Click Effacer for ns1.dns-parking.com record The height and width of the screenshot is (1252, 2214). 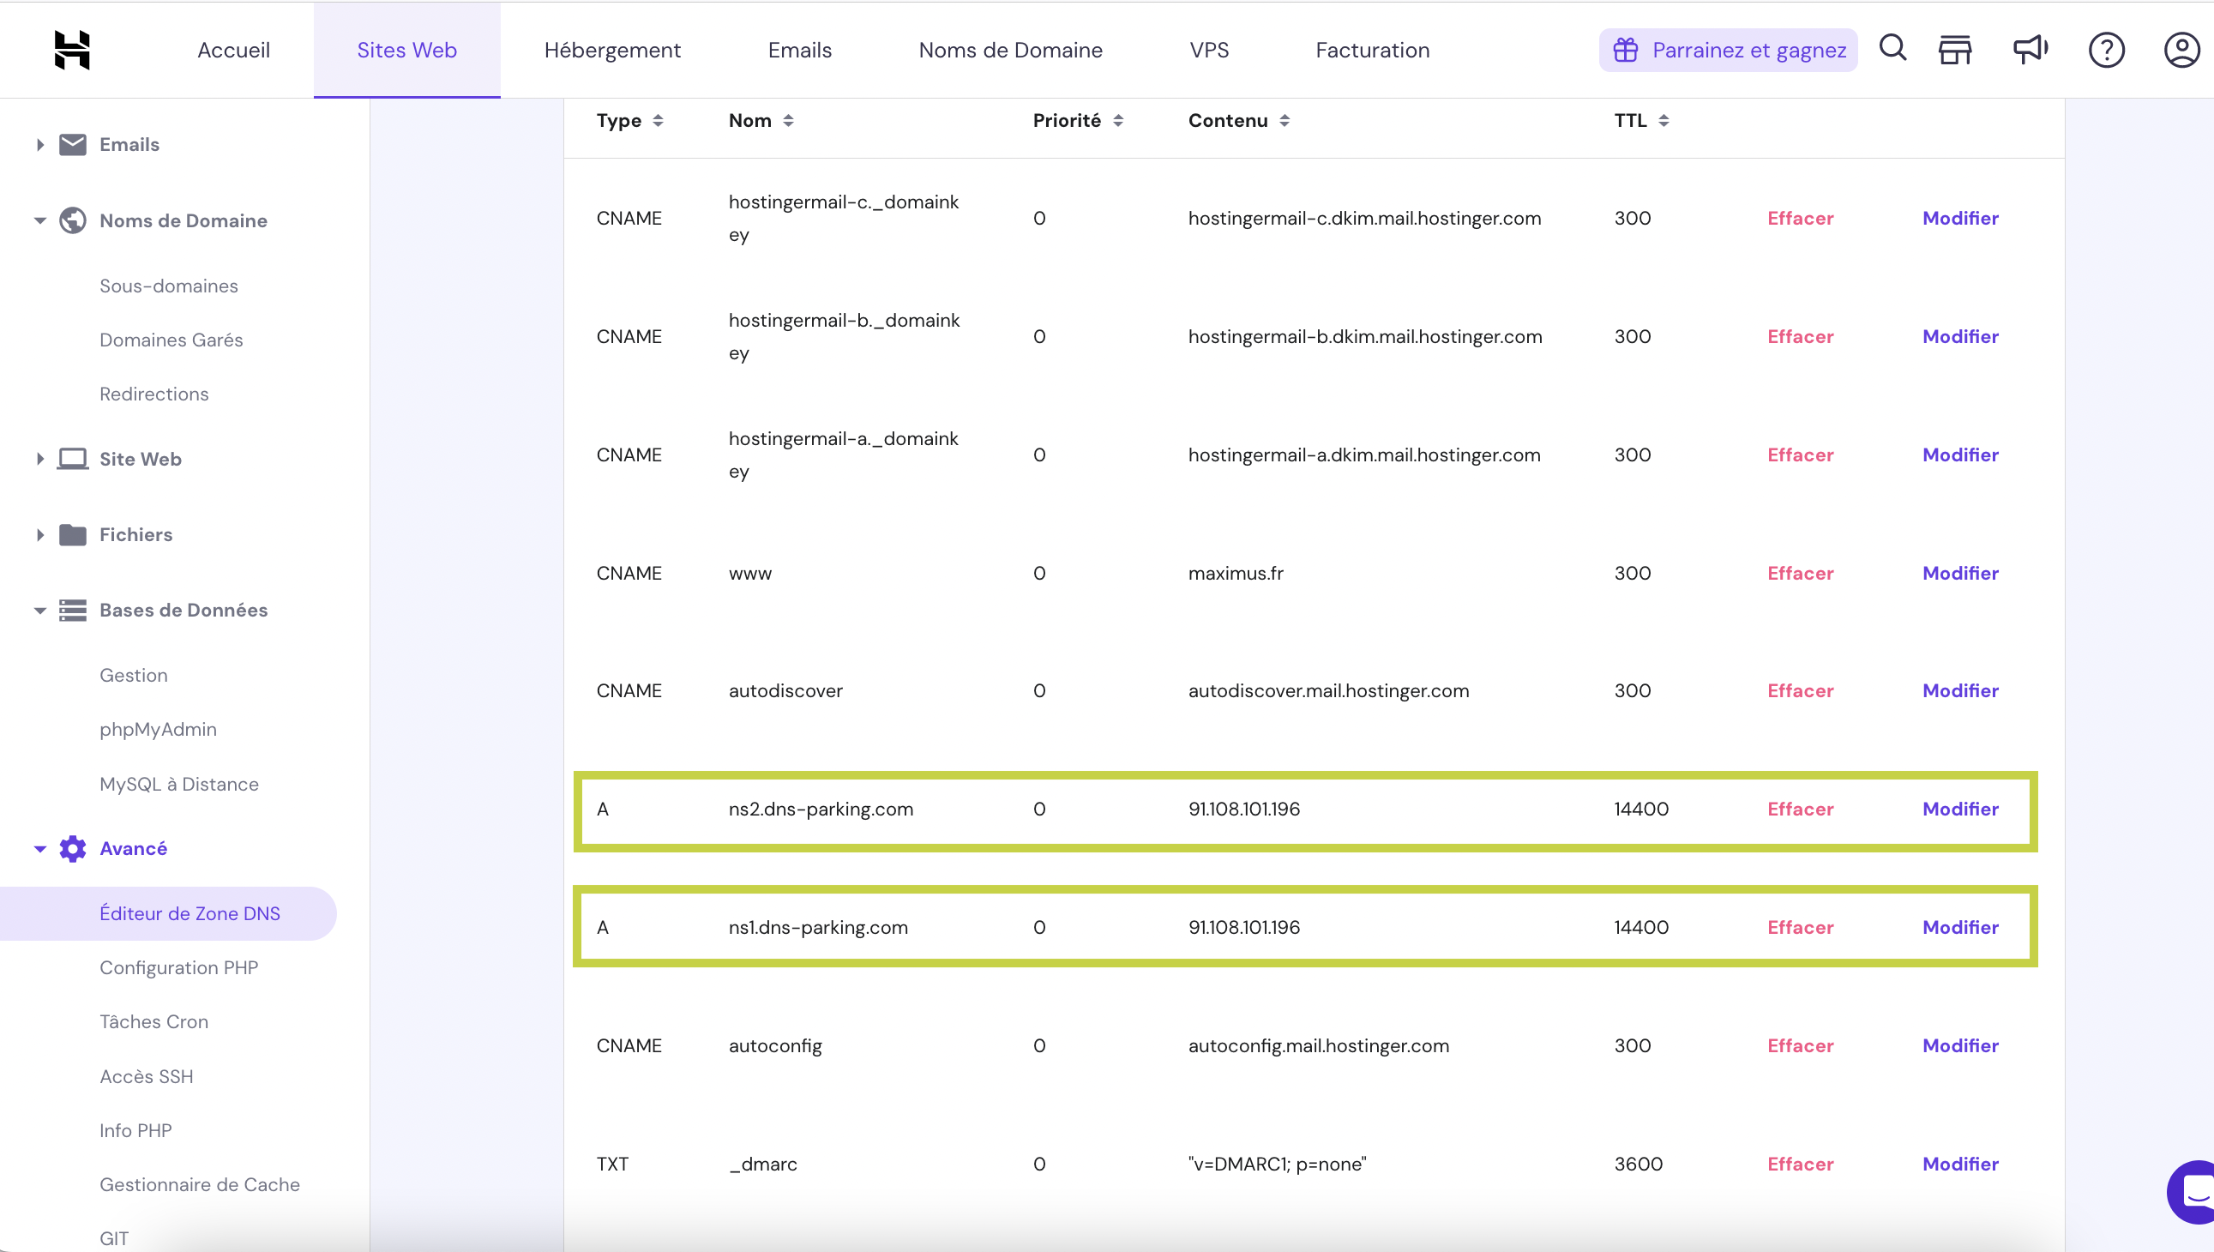1800,927
